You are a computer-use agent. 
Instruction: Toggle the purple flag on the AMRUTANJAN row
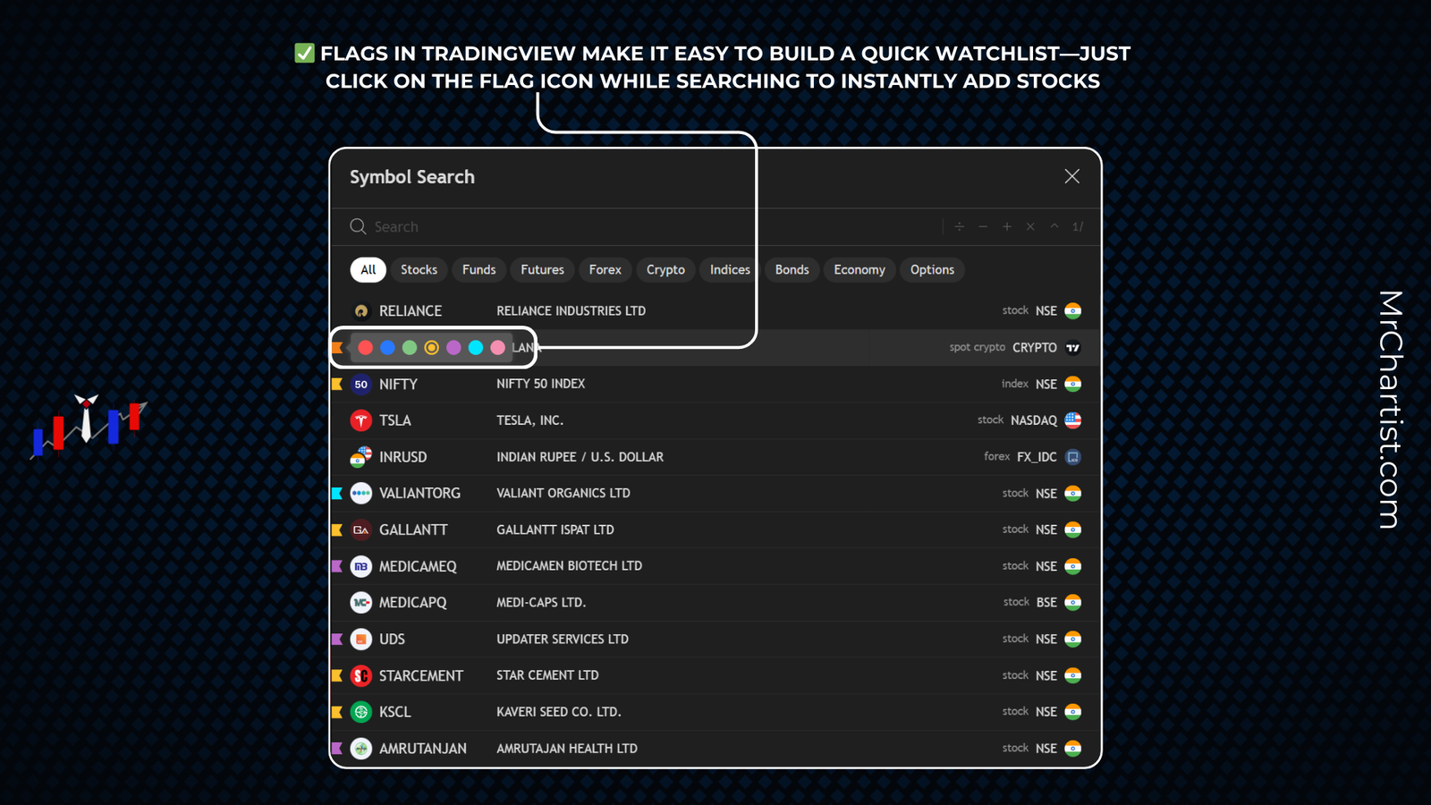[337, 749]
